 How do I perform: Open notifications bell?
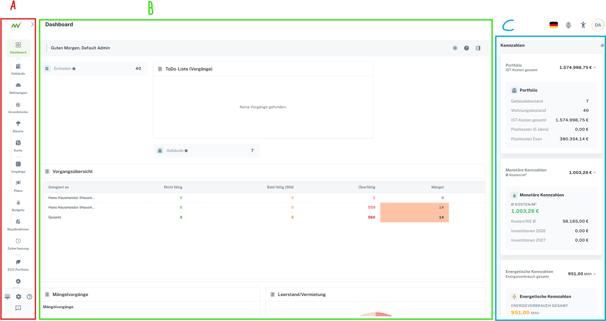click(x=568, y=25)
